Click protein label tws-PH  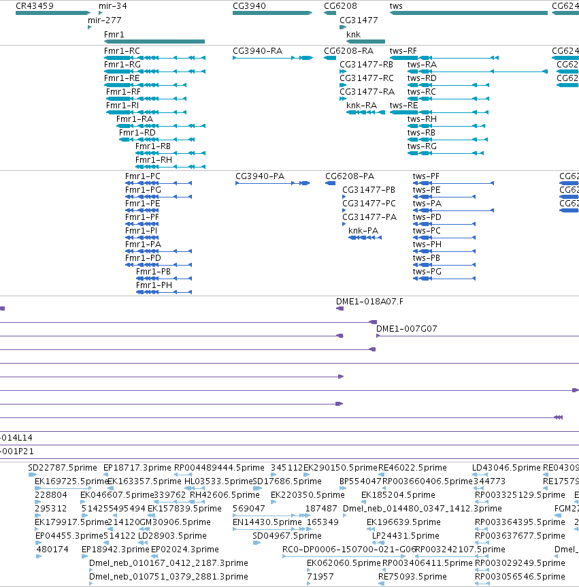coord(427,244)
